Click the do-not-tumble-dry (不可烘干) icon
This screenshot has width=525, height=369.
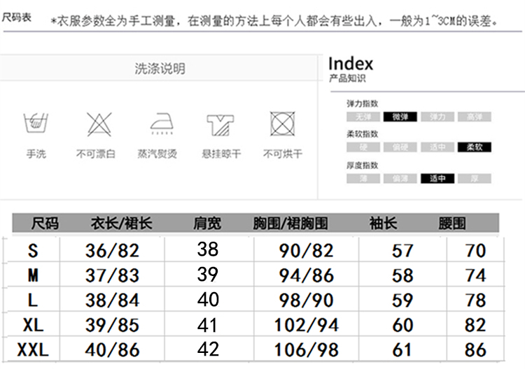(282, 124)
